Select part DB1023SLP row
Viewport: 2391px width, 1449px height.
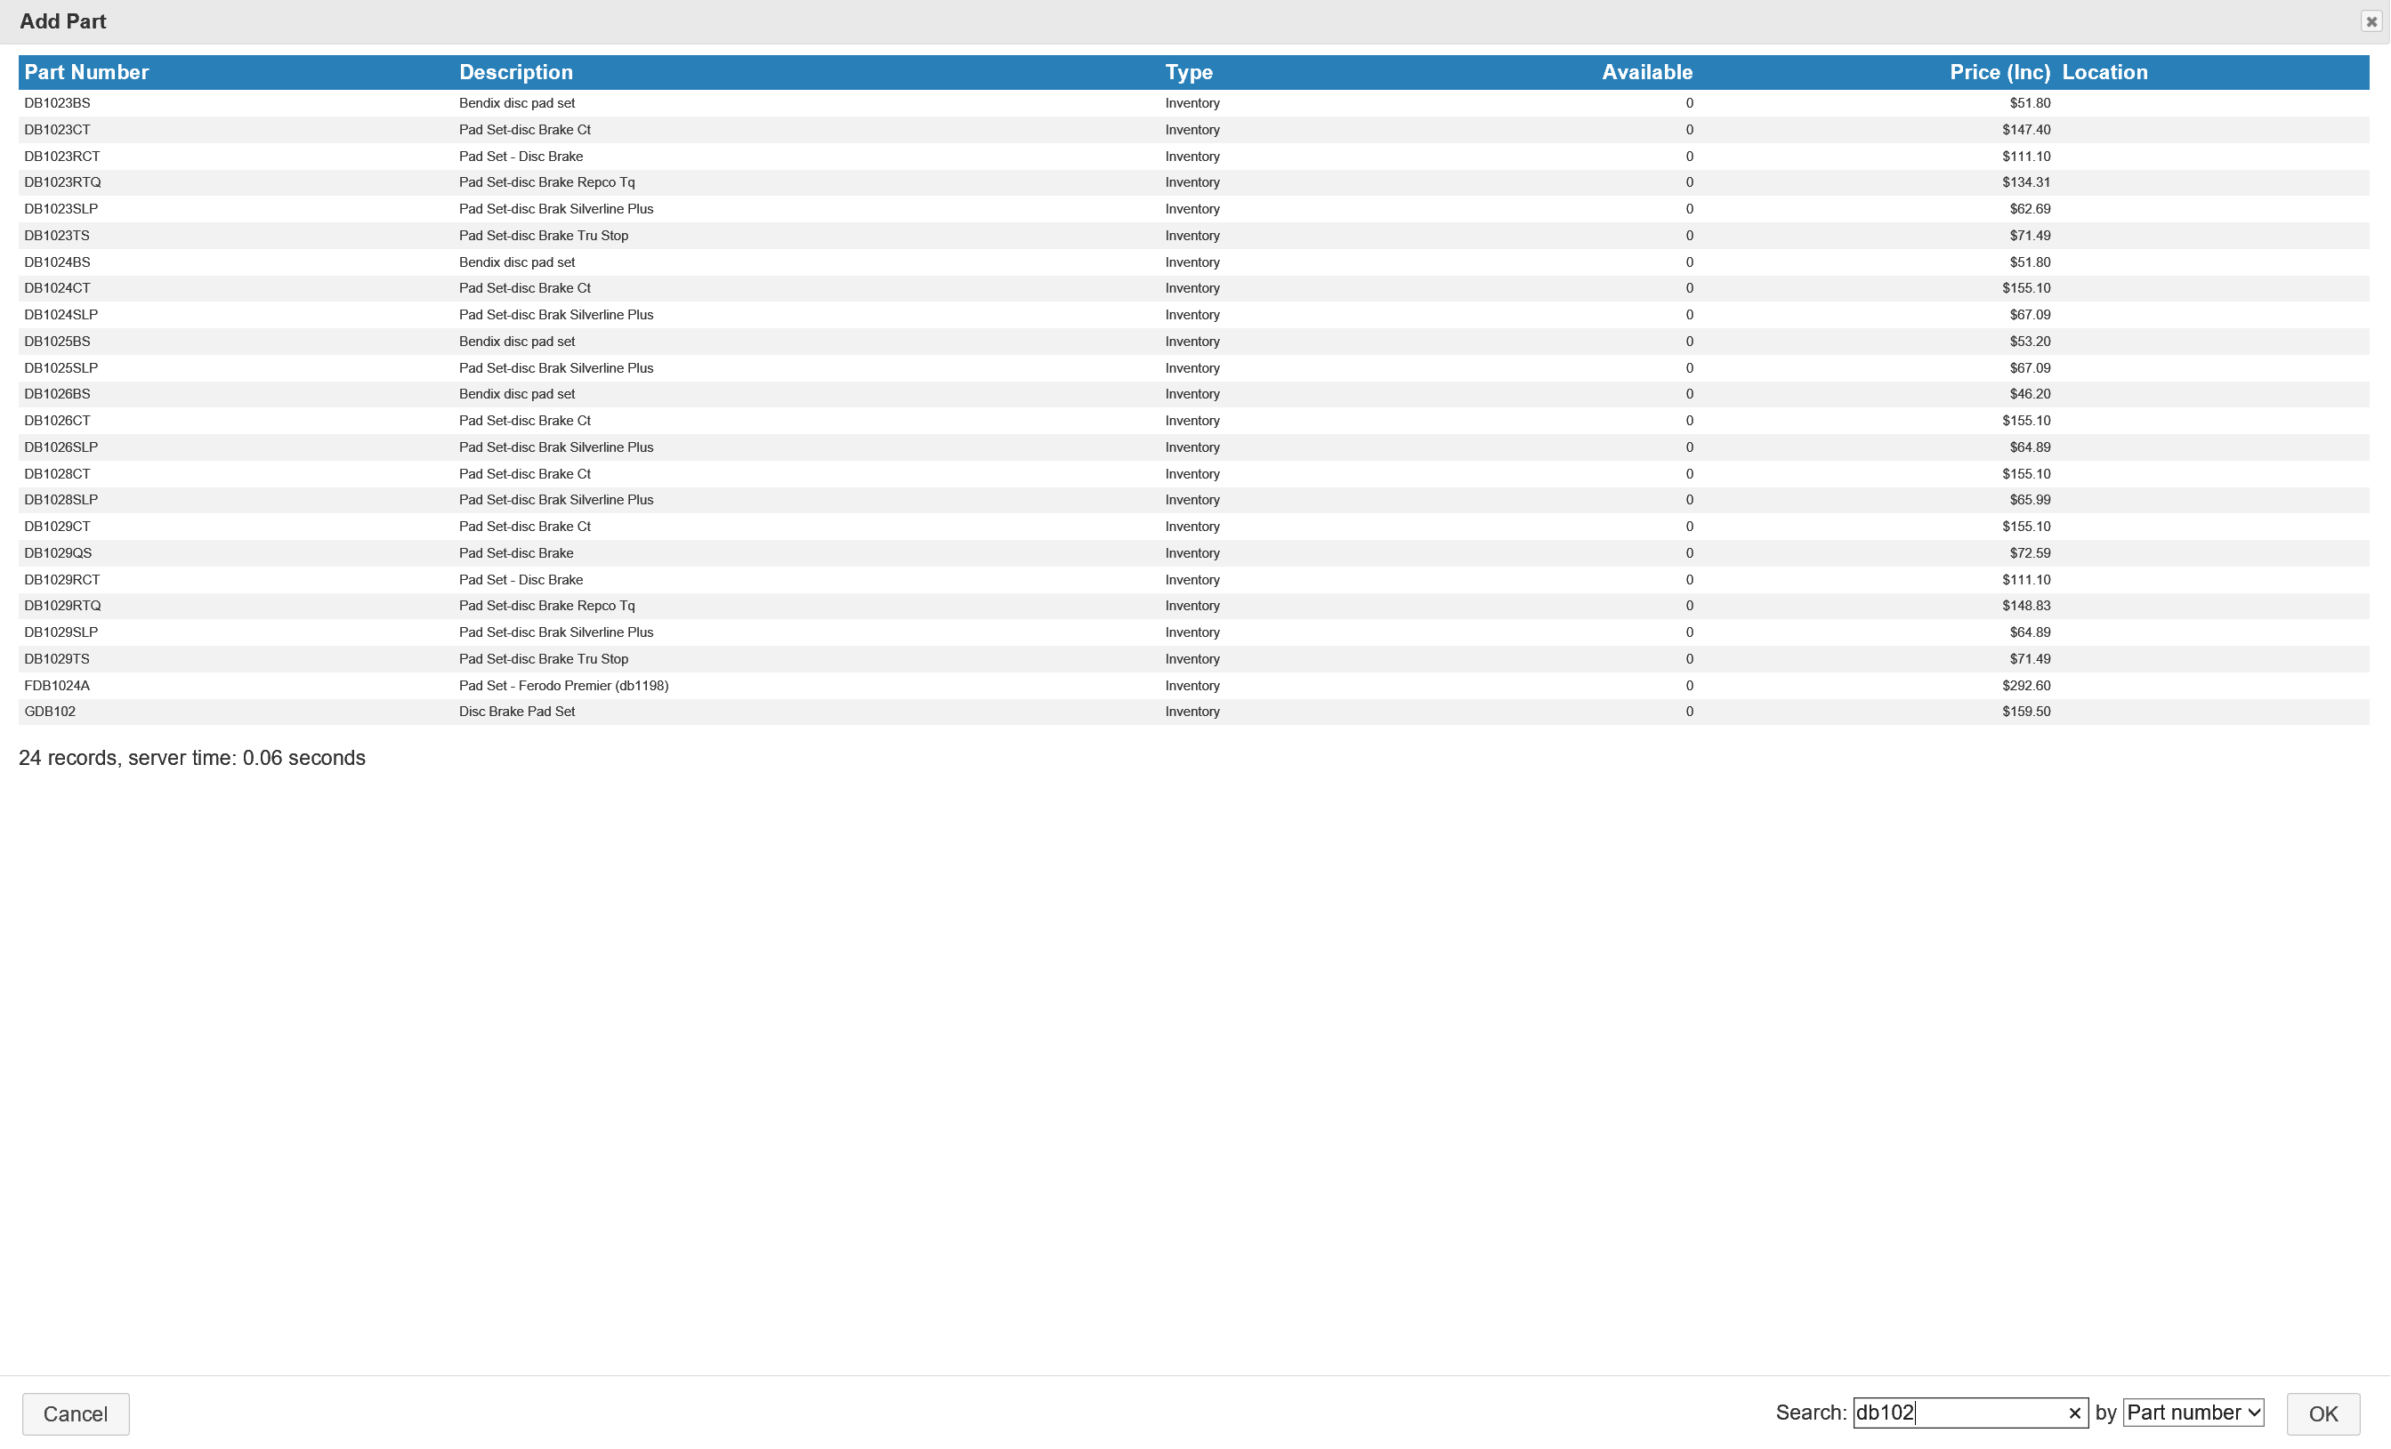click(1193, 208)
